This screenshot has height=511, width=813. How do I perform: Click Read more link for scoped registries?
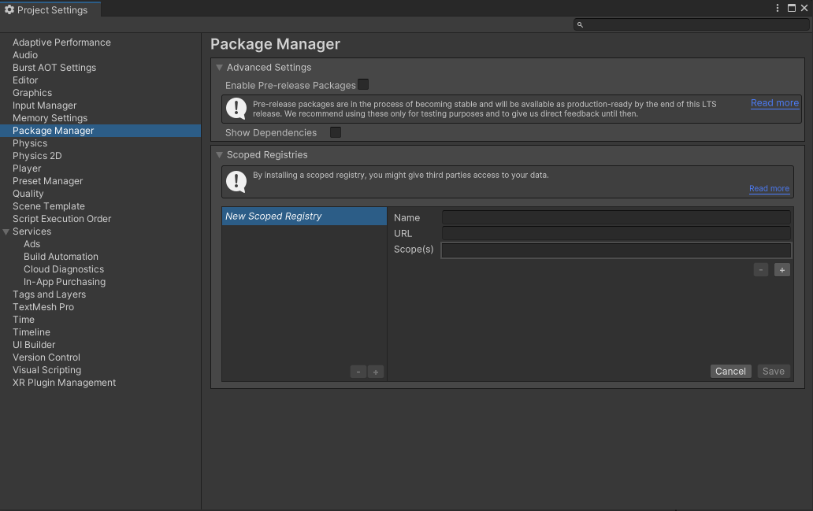pos(769,189)
